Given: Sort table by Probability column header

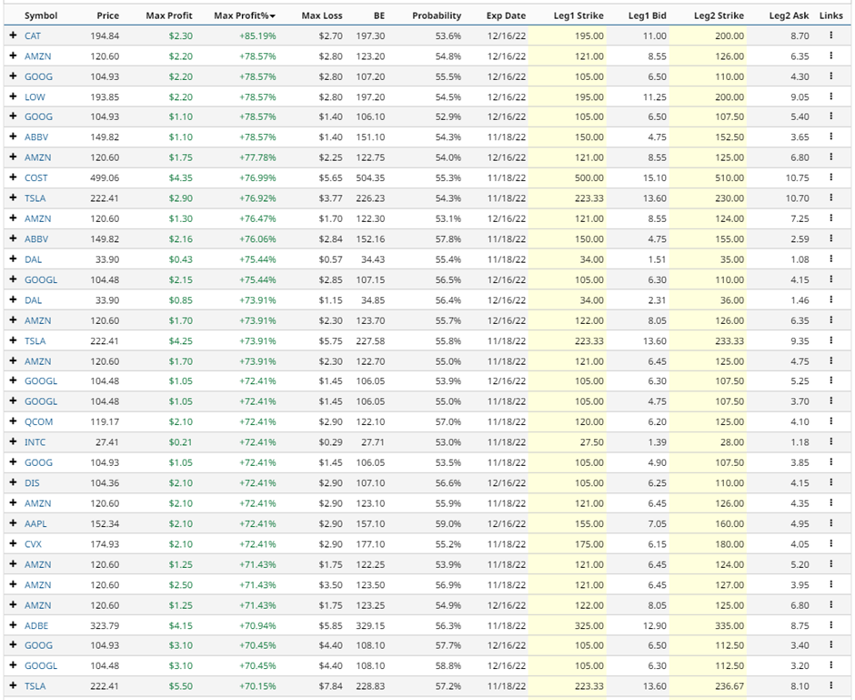Looking at the screenshot, I should click(x=437, y=15).
